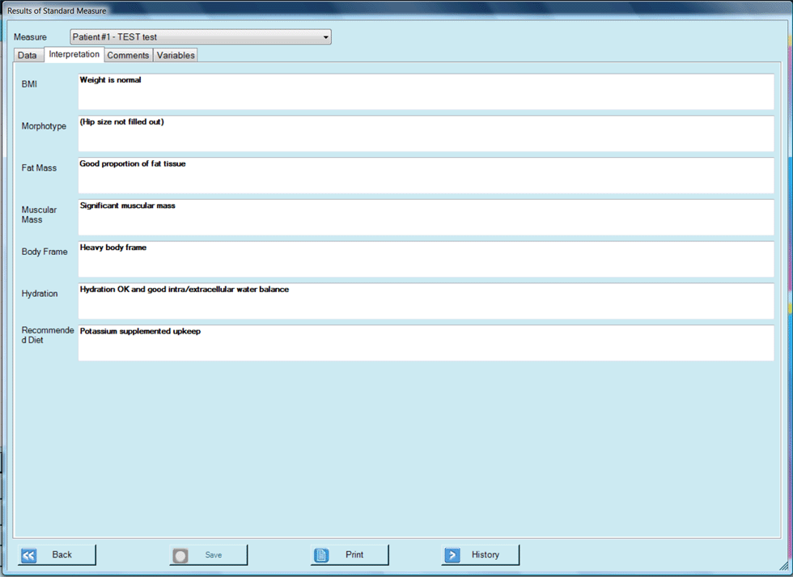Open the Measure patient dropdown
Viewport: 793px width, 577px height.
[x=201, y=37]
